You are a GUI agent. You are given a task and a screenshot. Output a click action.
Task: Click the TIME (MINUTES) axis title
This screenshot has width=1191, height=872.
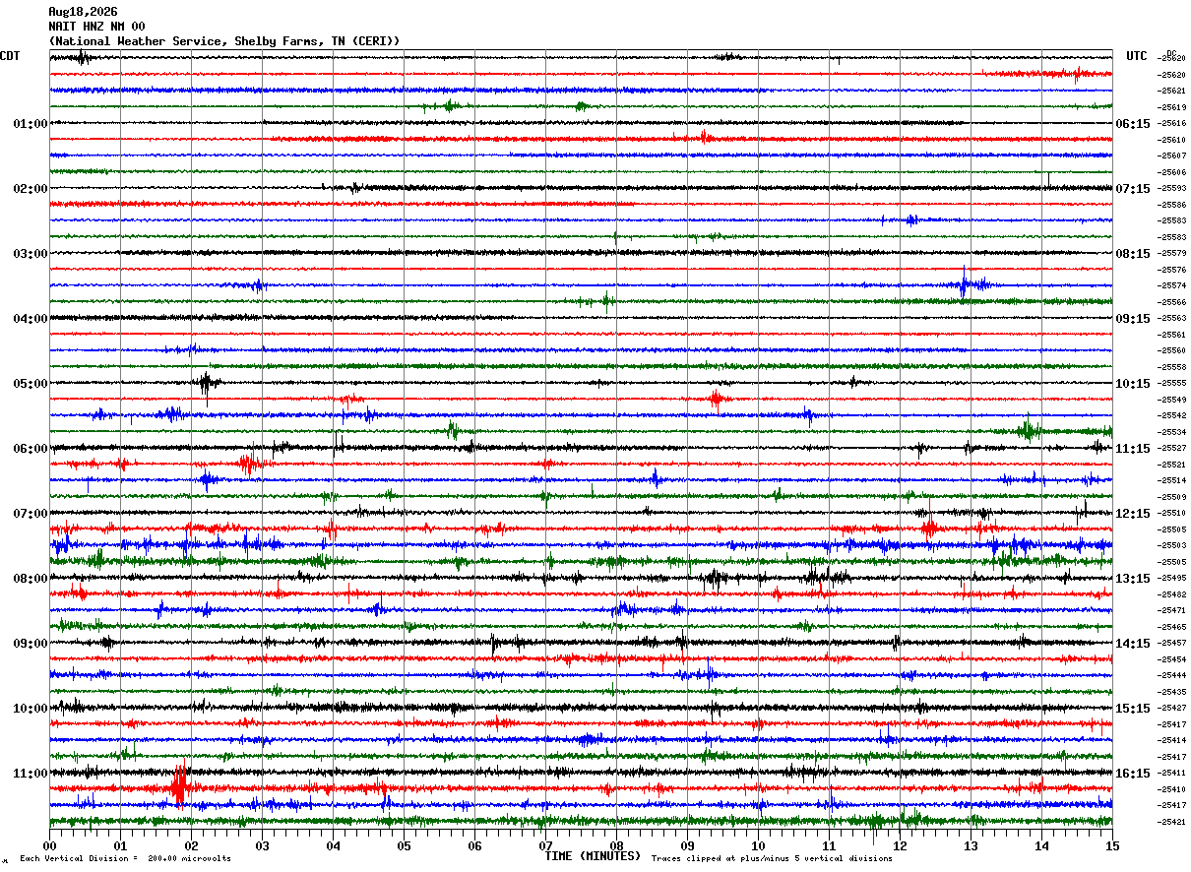pyautogui.click(x=593, y=856)
